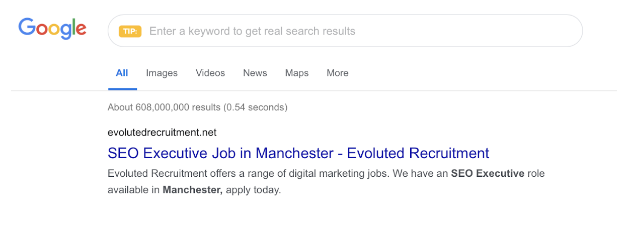Click the Google logo
Screen dimensions: 623x230
click(52, 29)
